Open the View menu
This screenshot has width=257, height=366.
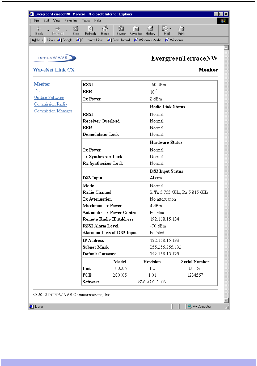point(57,20)
